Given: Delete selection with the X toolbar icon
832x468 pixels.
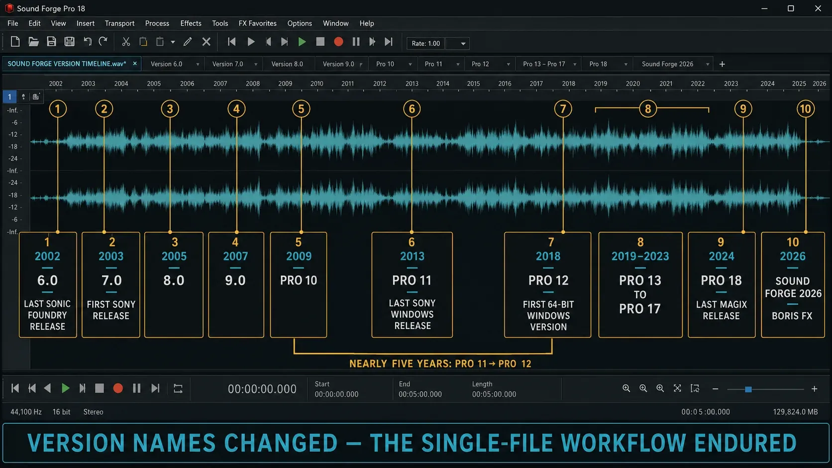Looking at the screenshot, I should point(207,42).
